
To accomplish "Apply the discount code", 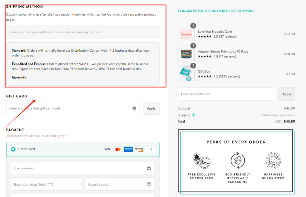I will pyautogui.click(x=286, y=94).
